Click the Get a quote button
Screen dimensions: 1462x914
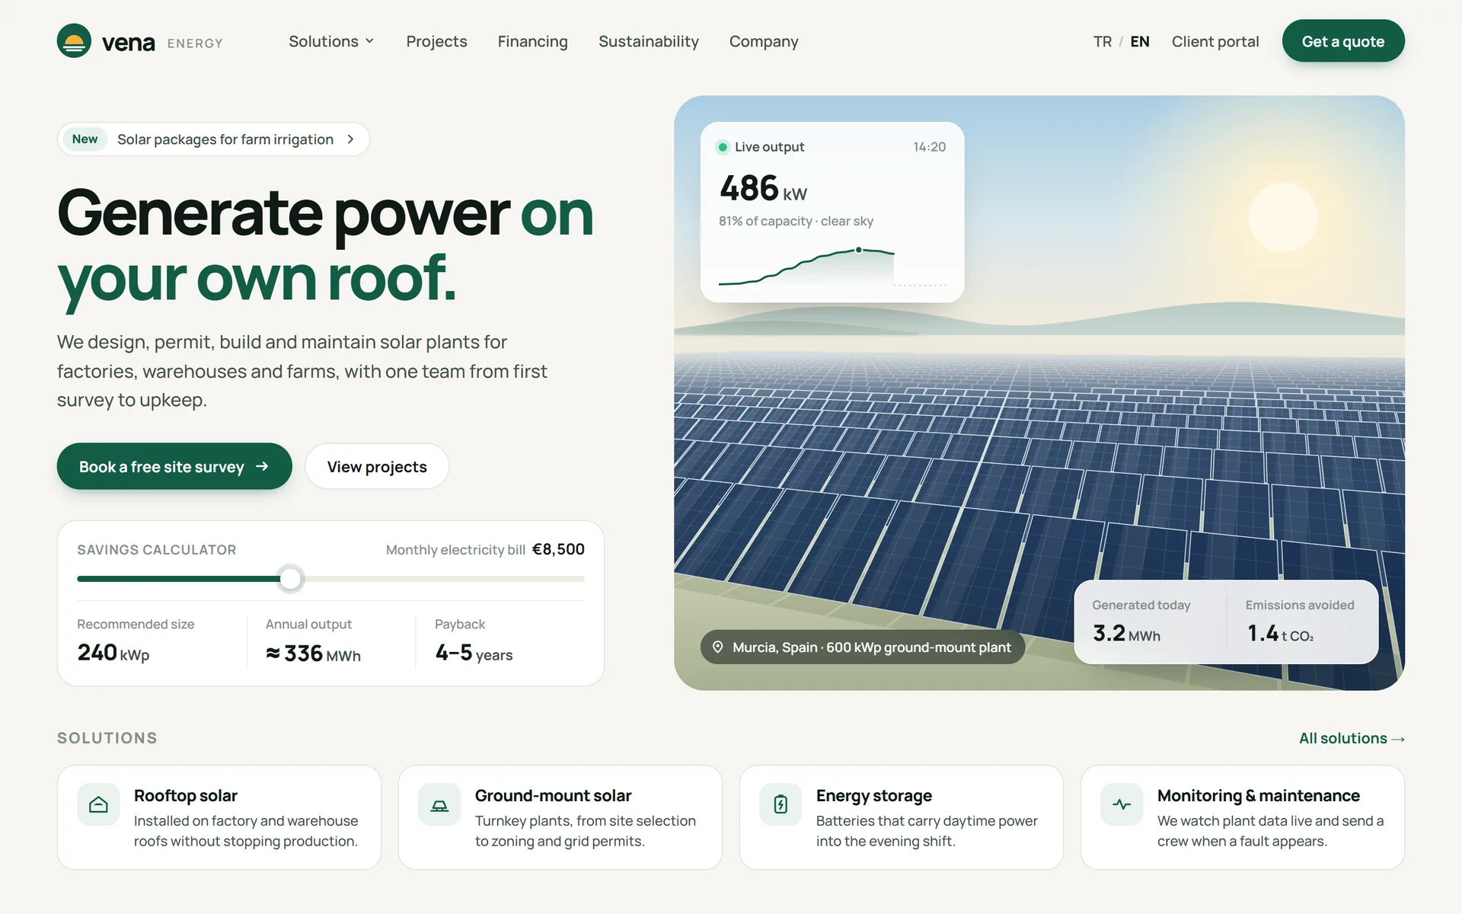click(1343, 41)
